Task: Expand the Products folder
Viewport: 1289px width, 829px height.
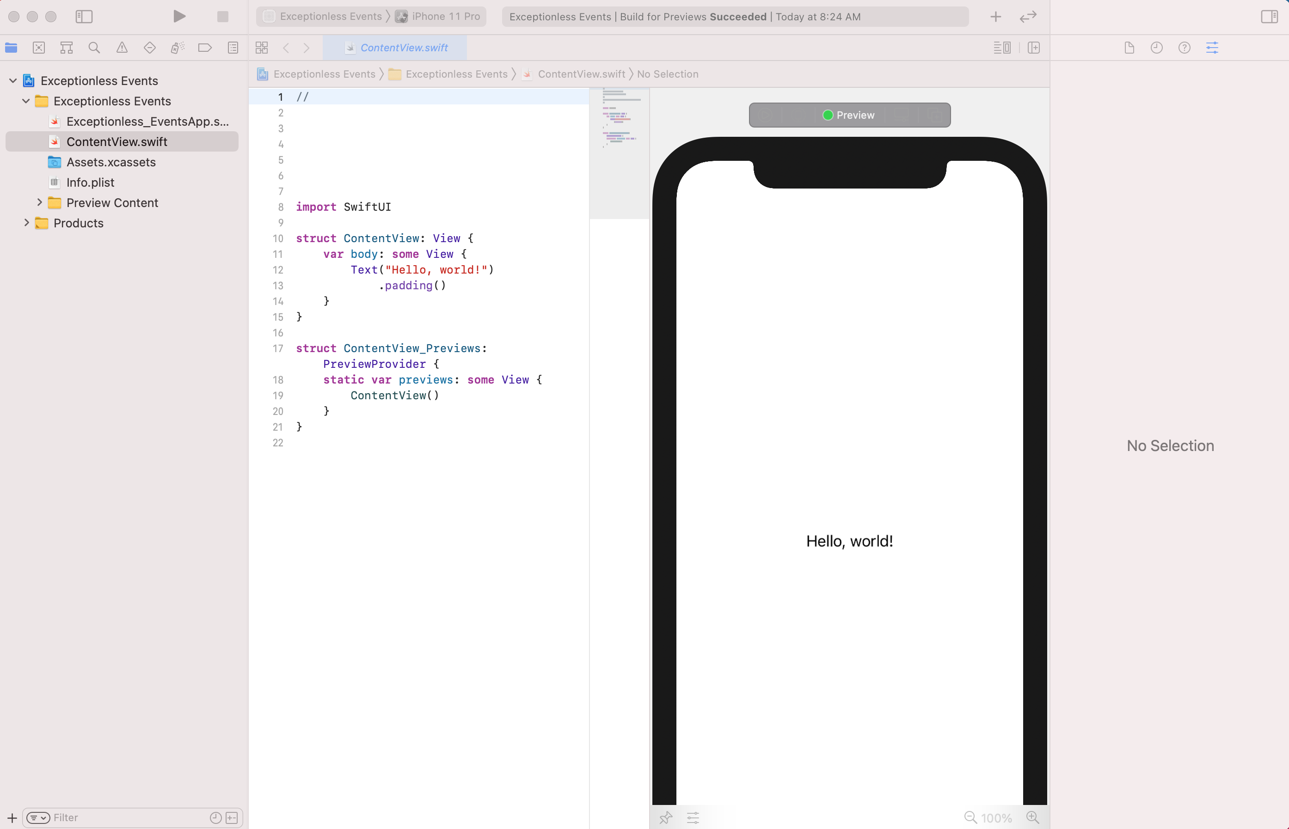Action: (26, 223)
